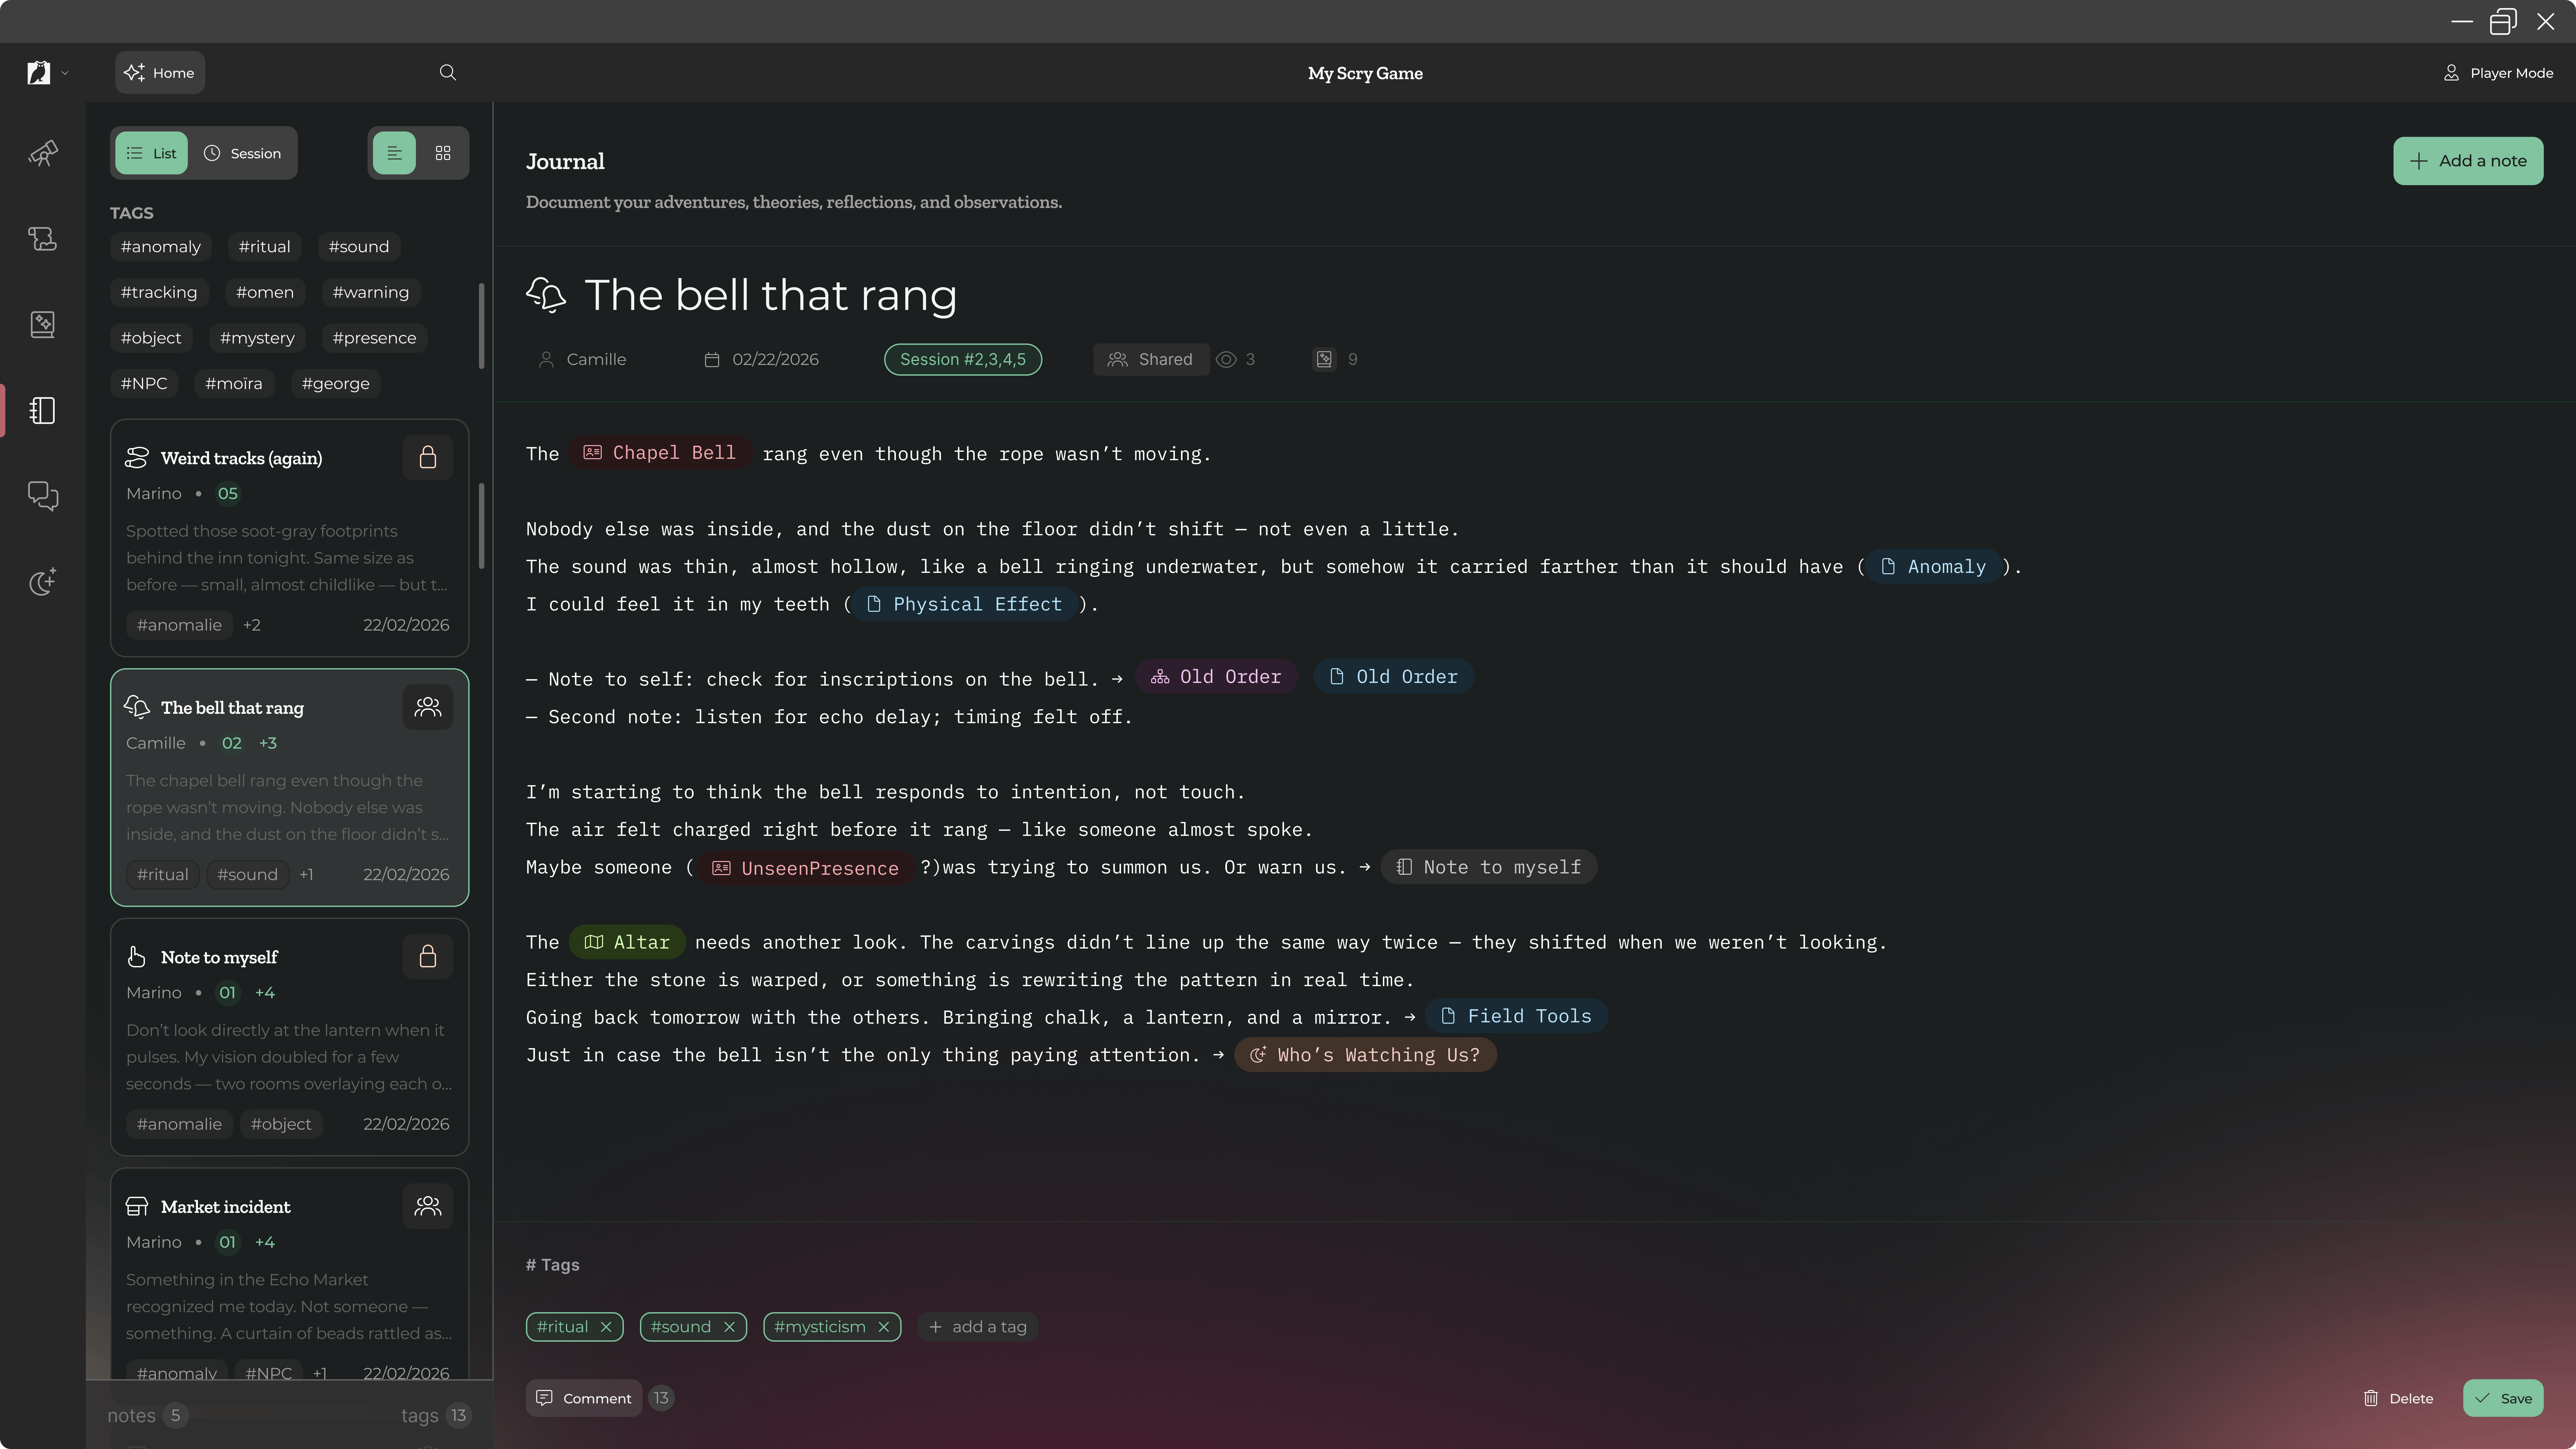Click the add a tag field

[x=978, y=1327]
